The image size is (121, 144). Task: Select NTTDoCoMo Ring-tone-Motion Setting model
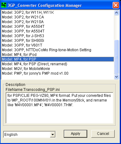(58, 50)
